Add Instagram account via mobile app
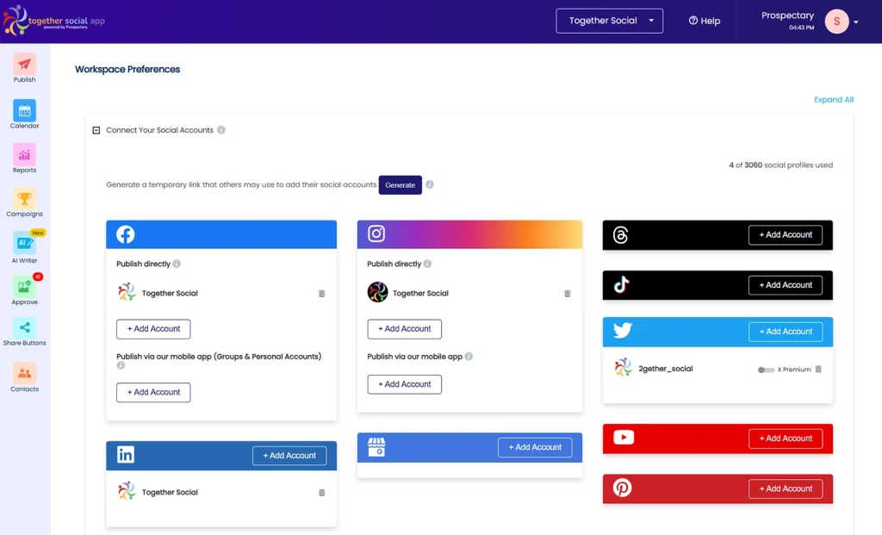Viewport: 882px width, 535px height. [405, 385]
